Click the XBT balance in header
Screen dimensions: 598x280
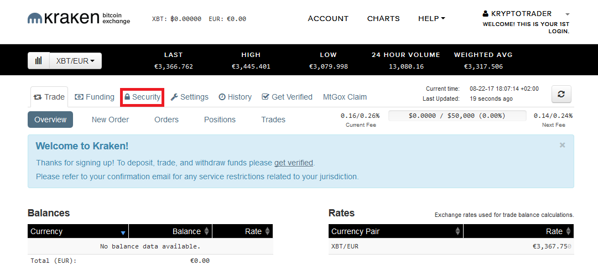[176, 19]
